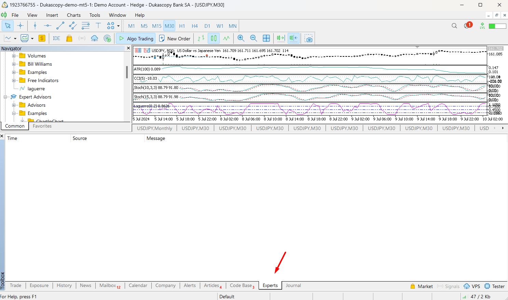508x300 pixels.
Task: Switch chart to MN timeframe
Action: (233, 26)
